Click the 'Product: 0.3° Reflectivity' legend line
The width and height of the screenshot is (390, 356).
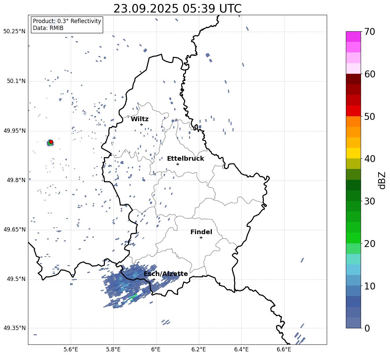[67, 21]
